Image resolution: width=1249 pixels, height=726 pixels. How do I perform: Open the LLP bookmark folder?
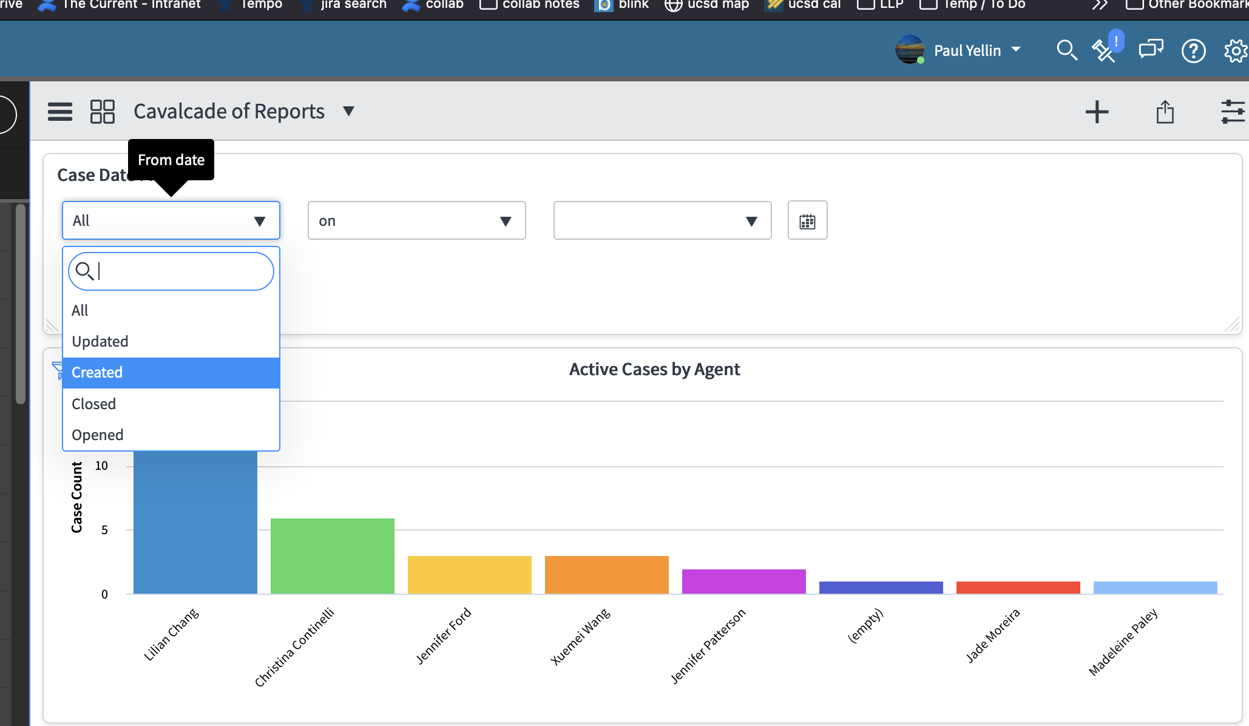(x=881, y=5)
